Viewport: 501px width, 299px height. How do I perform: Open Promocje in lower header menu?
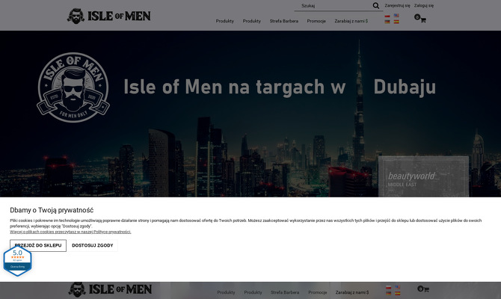pos(318,292)
